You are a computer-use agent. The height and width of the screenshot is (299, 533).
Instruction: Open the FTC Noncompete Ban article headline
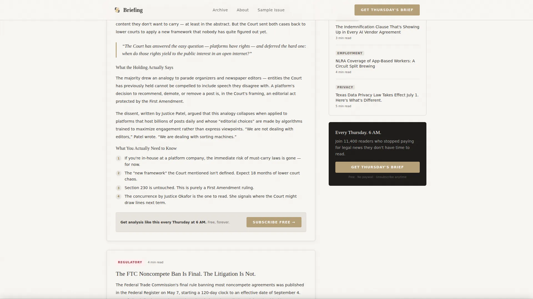pyautogui.click(x=186, y=274)
